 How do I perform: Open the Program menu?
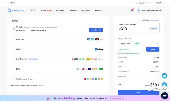[x=99, y=10]
